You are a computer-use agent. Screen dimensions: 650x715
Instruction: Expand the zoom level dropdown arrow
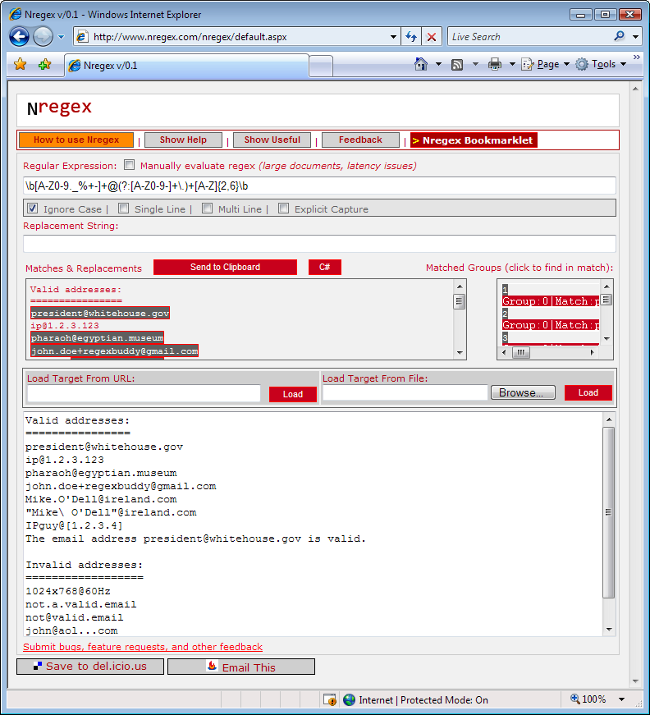pyautogui.click(x=622, y=699)
